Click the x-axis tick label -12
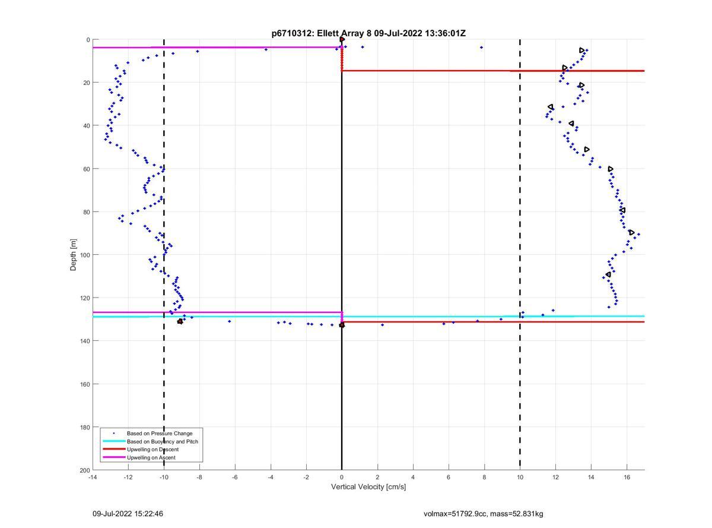The image size is (712, 528). [128, 477]
